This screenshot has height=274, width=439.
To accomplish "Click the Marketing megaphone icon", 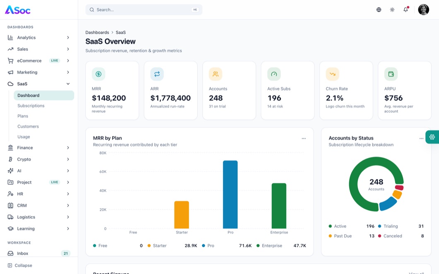I will 10,72.
